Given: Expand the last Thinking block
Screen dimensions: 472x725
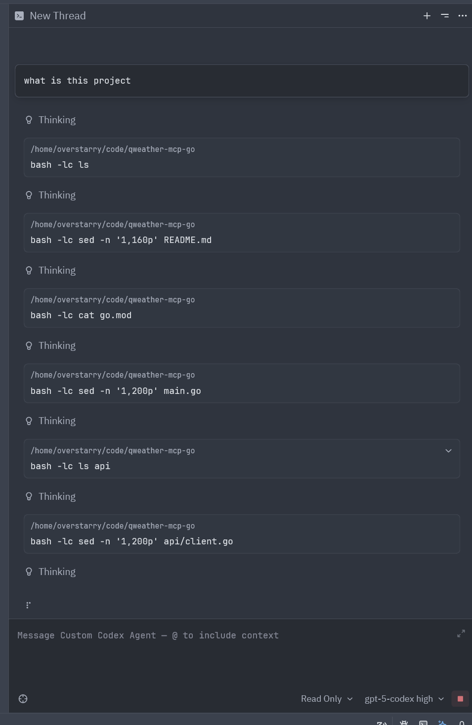Looking at the screenshot, I should coord(57,572).
